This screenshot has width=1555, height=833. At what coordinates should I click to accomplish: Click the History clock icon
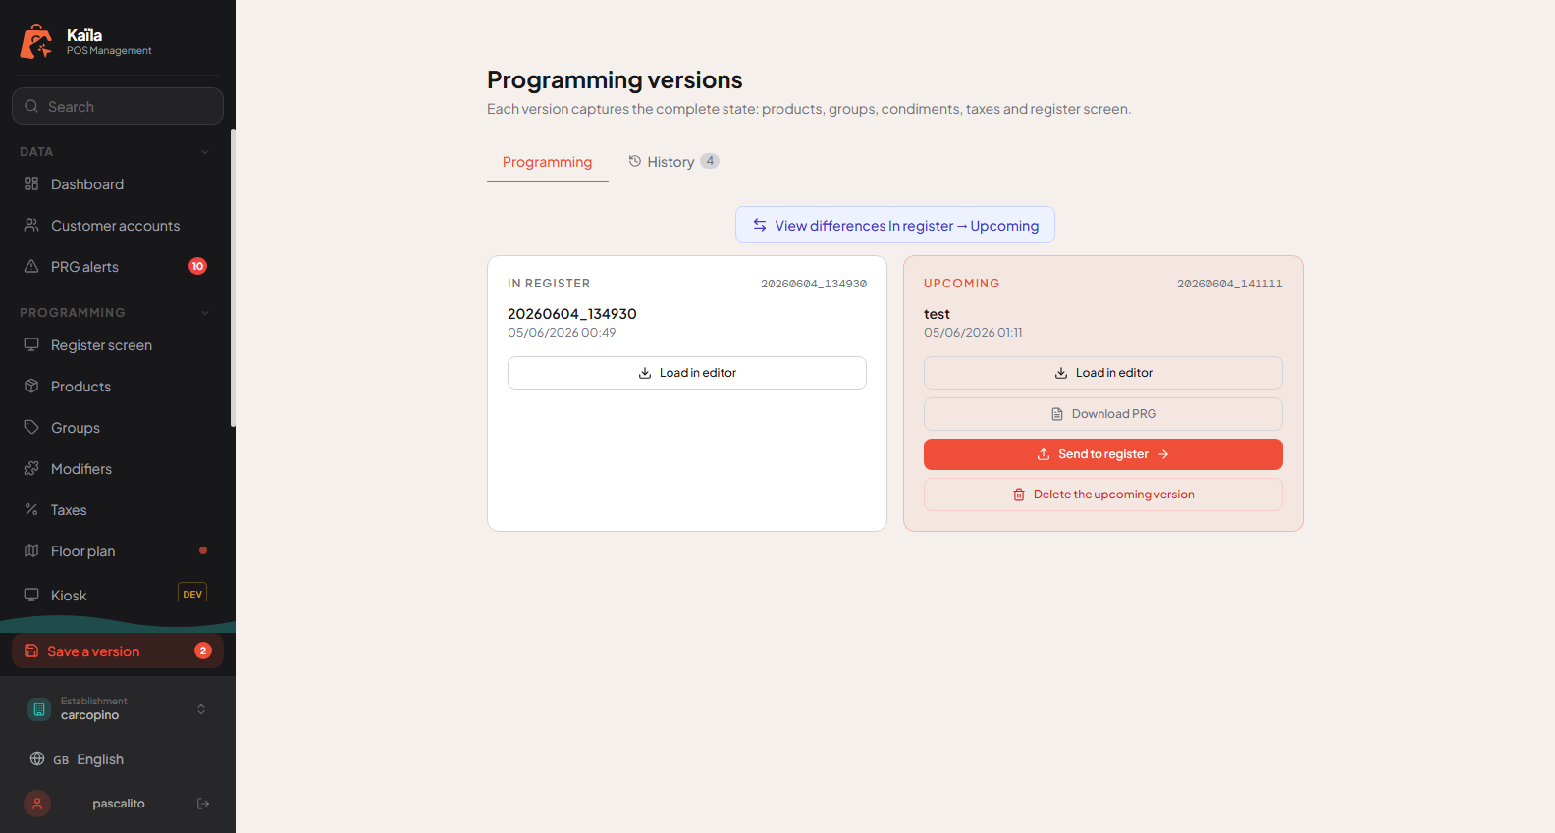click(635, 161)
